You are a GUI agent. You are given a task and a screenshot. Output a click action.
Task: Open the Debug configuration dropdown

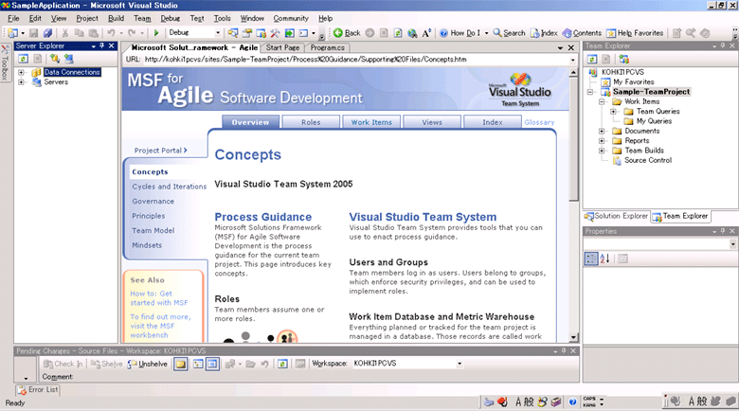218,33
